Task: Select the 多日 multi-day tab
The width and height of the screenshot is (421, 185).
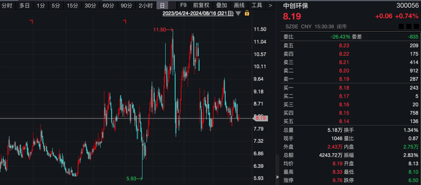Action: (24, 5)
